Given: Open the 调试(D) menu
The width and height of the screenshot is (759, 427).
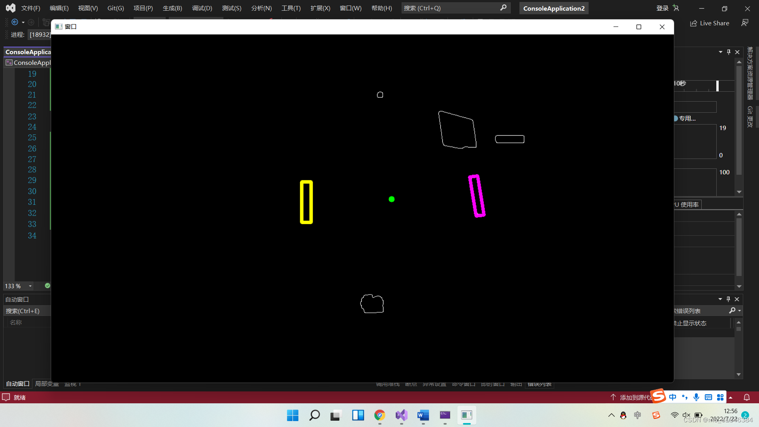Looking at the screenshot, I should click(202, 8).
